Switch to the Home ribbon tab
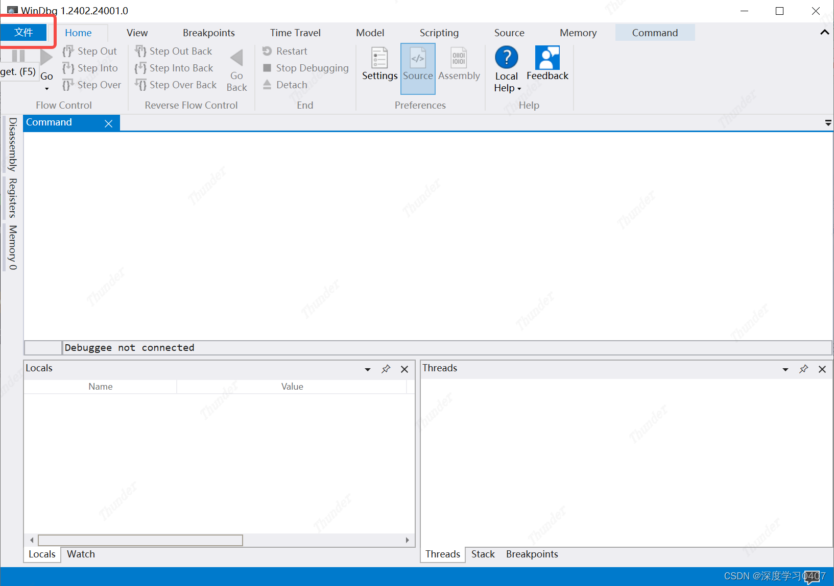Screen dimensions: 834x586 click(x=78, y=33)
